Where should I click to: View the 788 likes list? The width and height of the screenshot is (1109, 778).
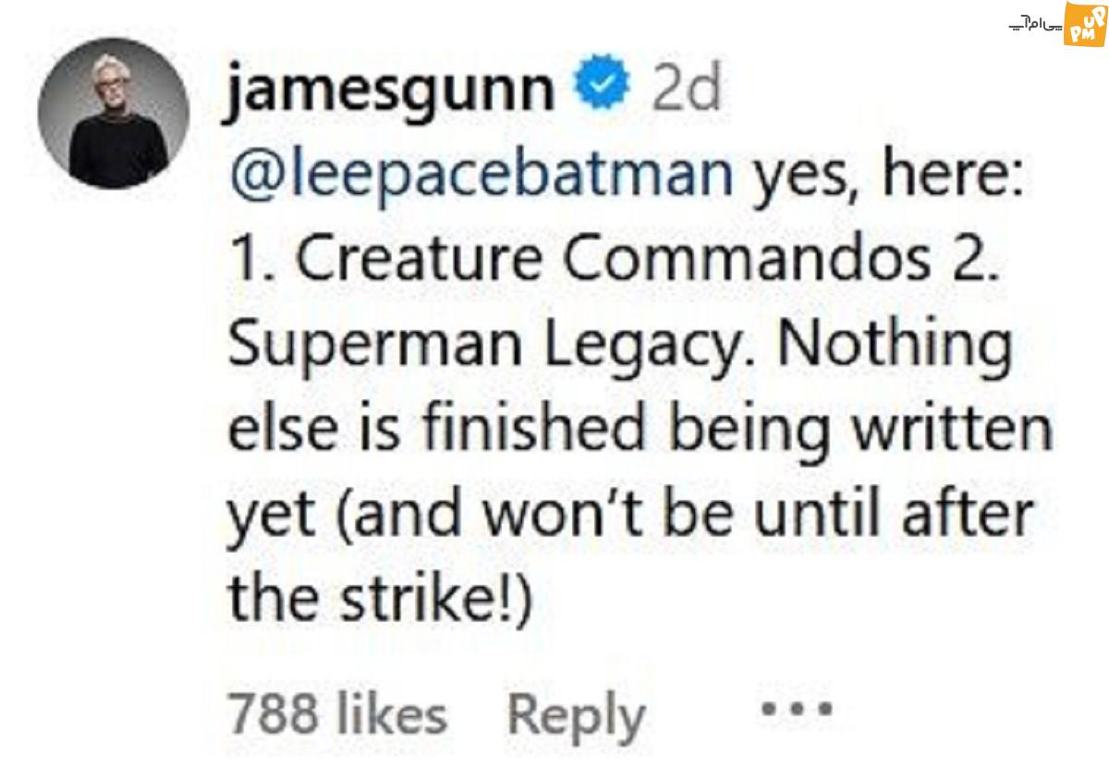pyautogui.click(x=336, y=715)
